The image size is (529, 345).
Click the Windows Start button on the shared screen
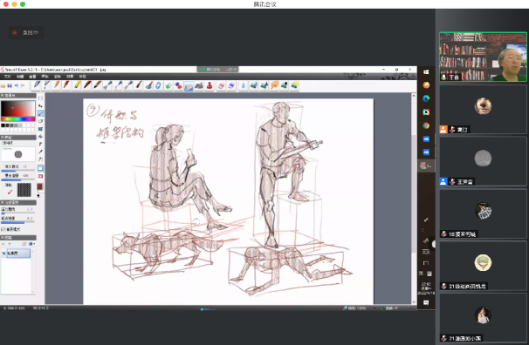[426, 71]
